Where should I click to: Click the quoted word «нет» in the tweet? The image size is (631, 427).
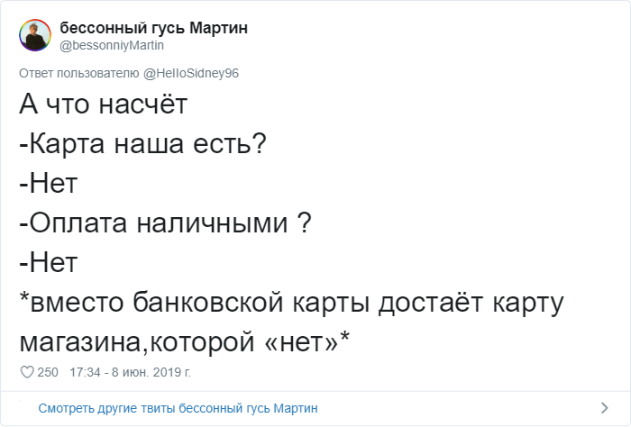[302, 342]
